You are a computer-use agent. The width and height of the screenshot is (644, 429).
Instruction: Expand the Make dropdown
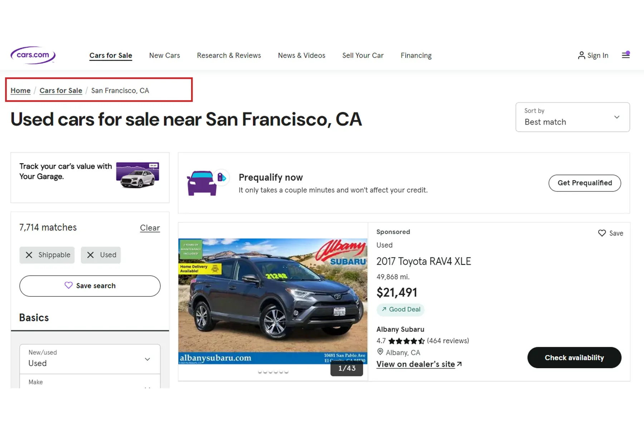point(90,383)
